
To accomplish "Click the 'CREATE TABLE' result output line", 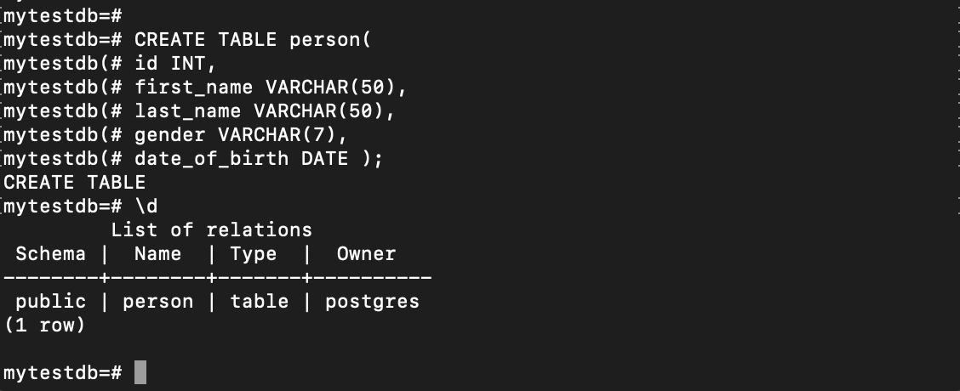I will [75, 183].
